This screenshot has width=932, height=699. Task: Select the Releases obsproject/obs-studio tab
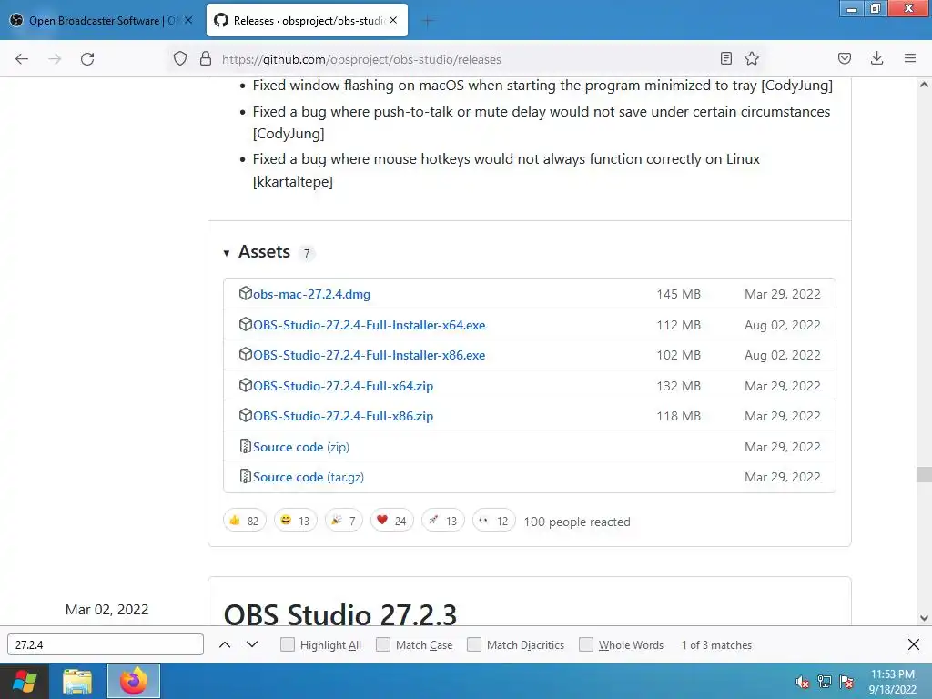(307, 21)
